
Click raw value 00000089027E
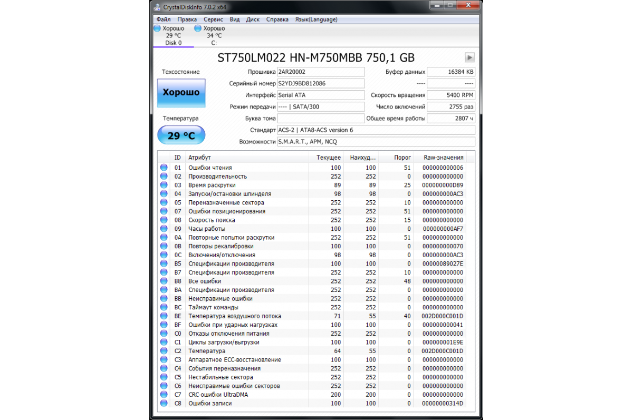(x=443, y=263)
